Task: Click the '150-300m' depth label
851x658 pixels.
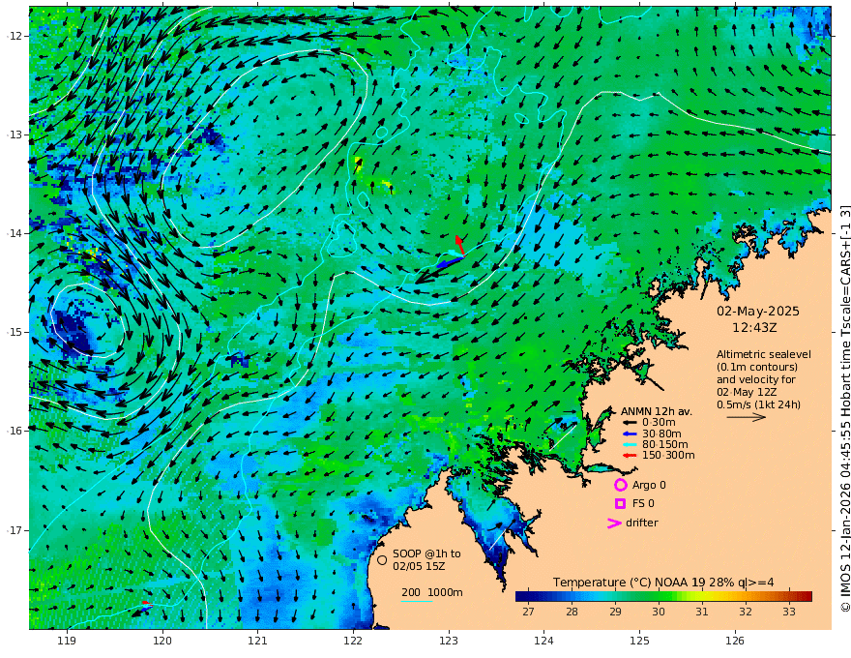Action: point(668,455)
